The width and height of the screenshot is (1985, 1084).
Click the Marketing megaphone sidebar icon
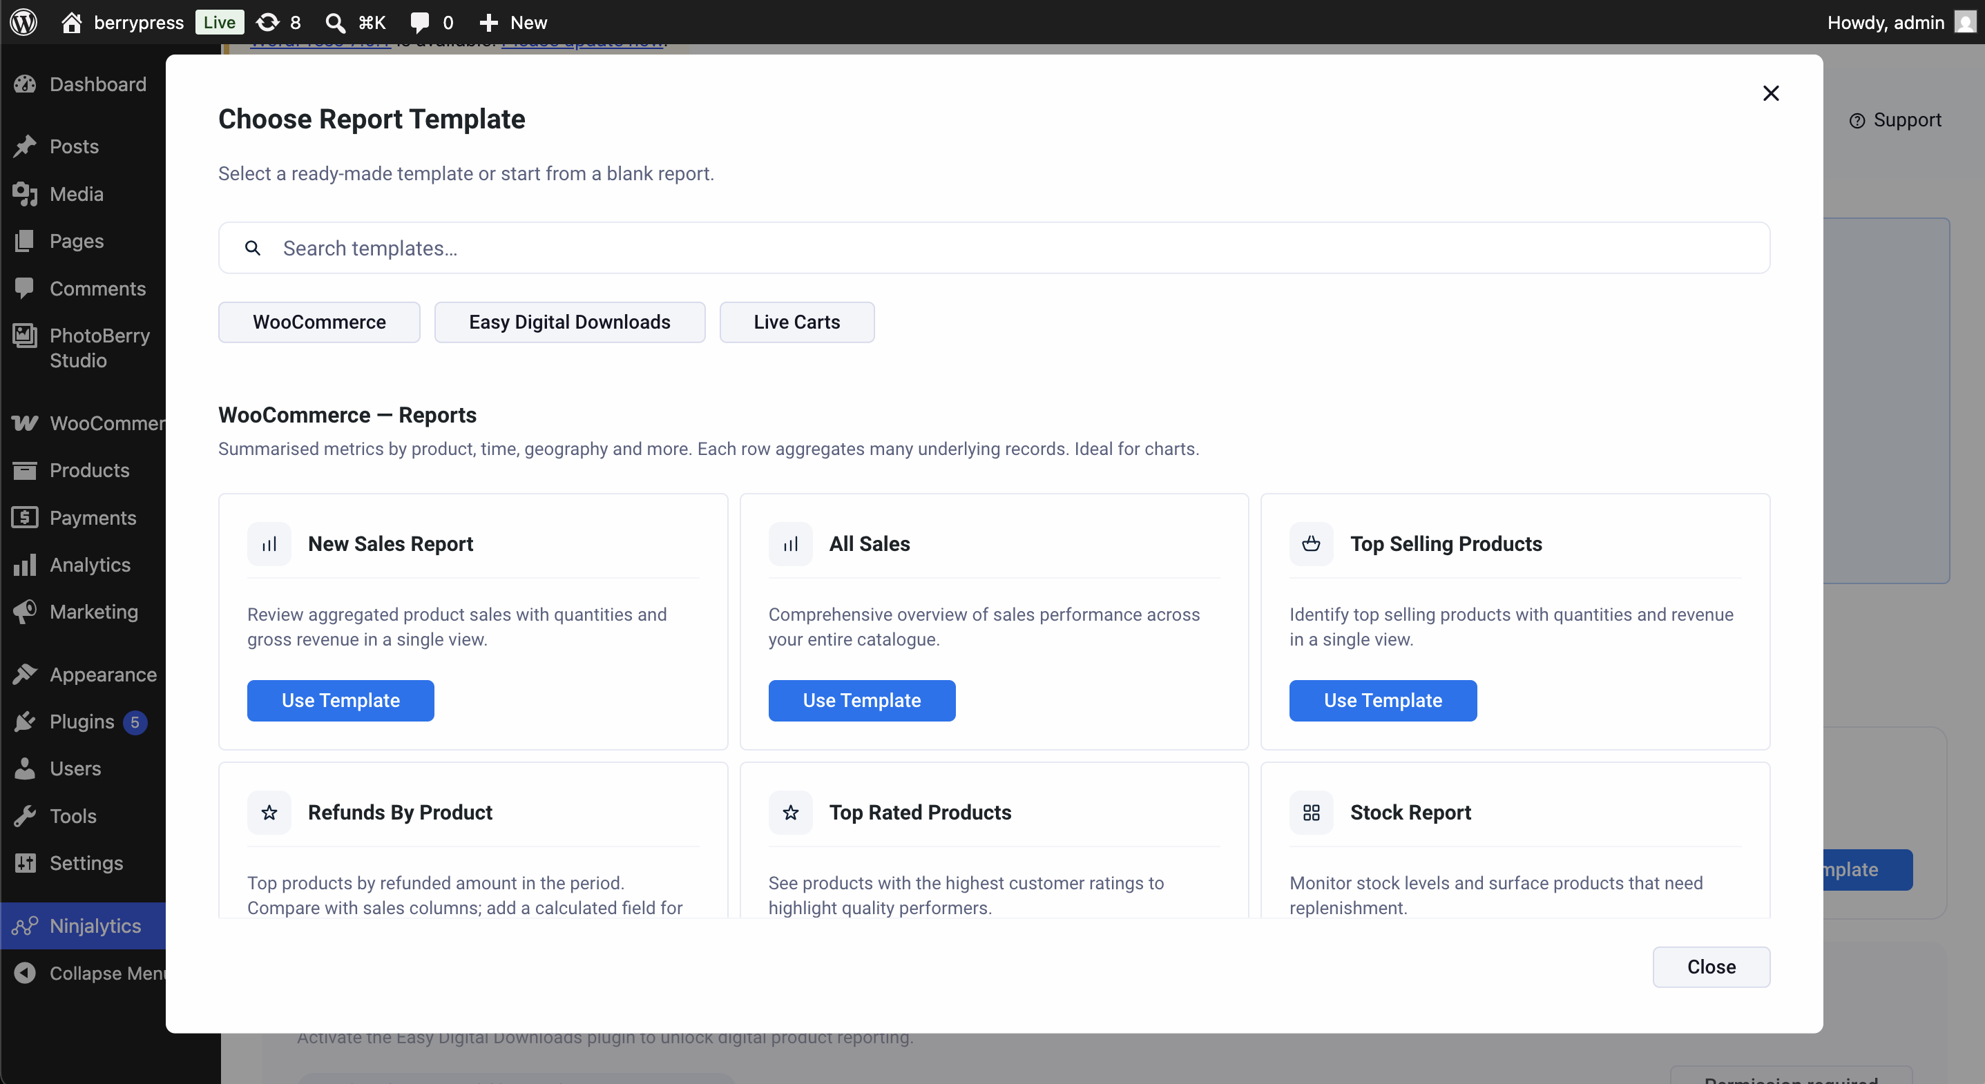pyautogui.click(x=25, y=612)
